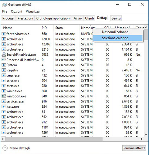Select PID cell 848

(44, 96)
